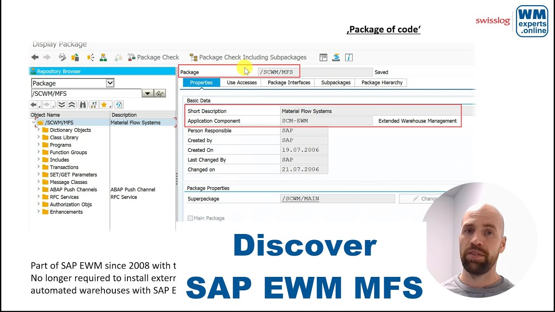Open the Favorites star icon
Image resolution: width=555 pixels, height=312 pixels.
(105, 105)
